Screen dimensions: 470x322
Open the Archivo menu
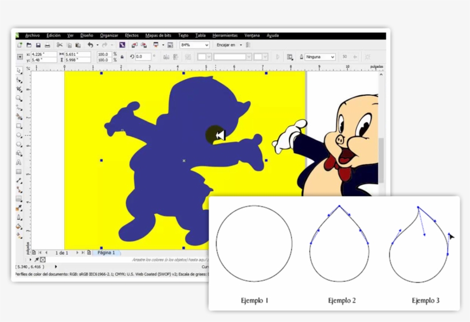pos(32,36)
